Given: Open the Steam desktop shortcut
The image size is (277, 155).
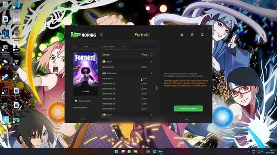Looking at the screenshot, I should [5, 78].
